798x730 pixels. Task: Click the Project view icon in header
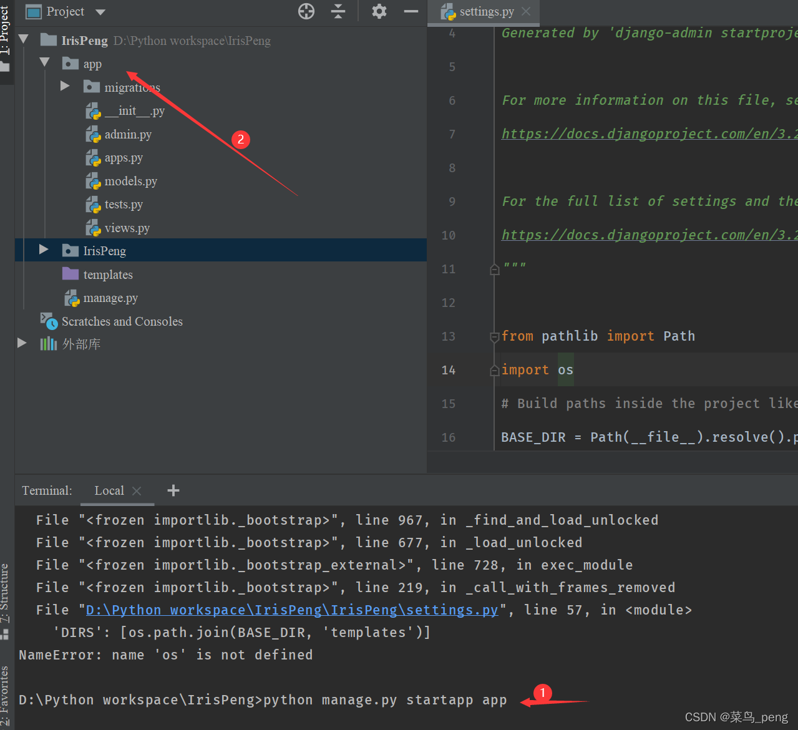34,11
